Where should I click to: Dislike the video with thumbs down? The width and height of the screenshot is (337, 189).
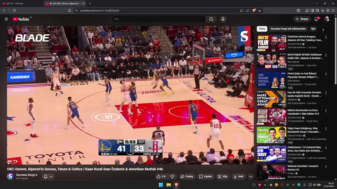[x=172, y=176]
